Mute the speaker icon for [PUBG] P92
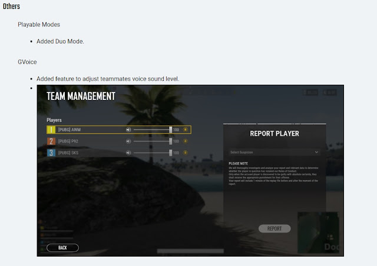Screen dimensions: 377x266 tap(128, 141)
